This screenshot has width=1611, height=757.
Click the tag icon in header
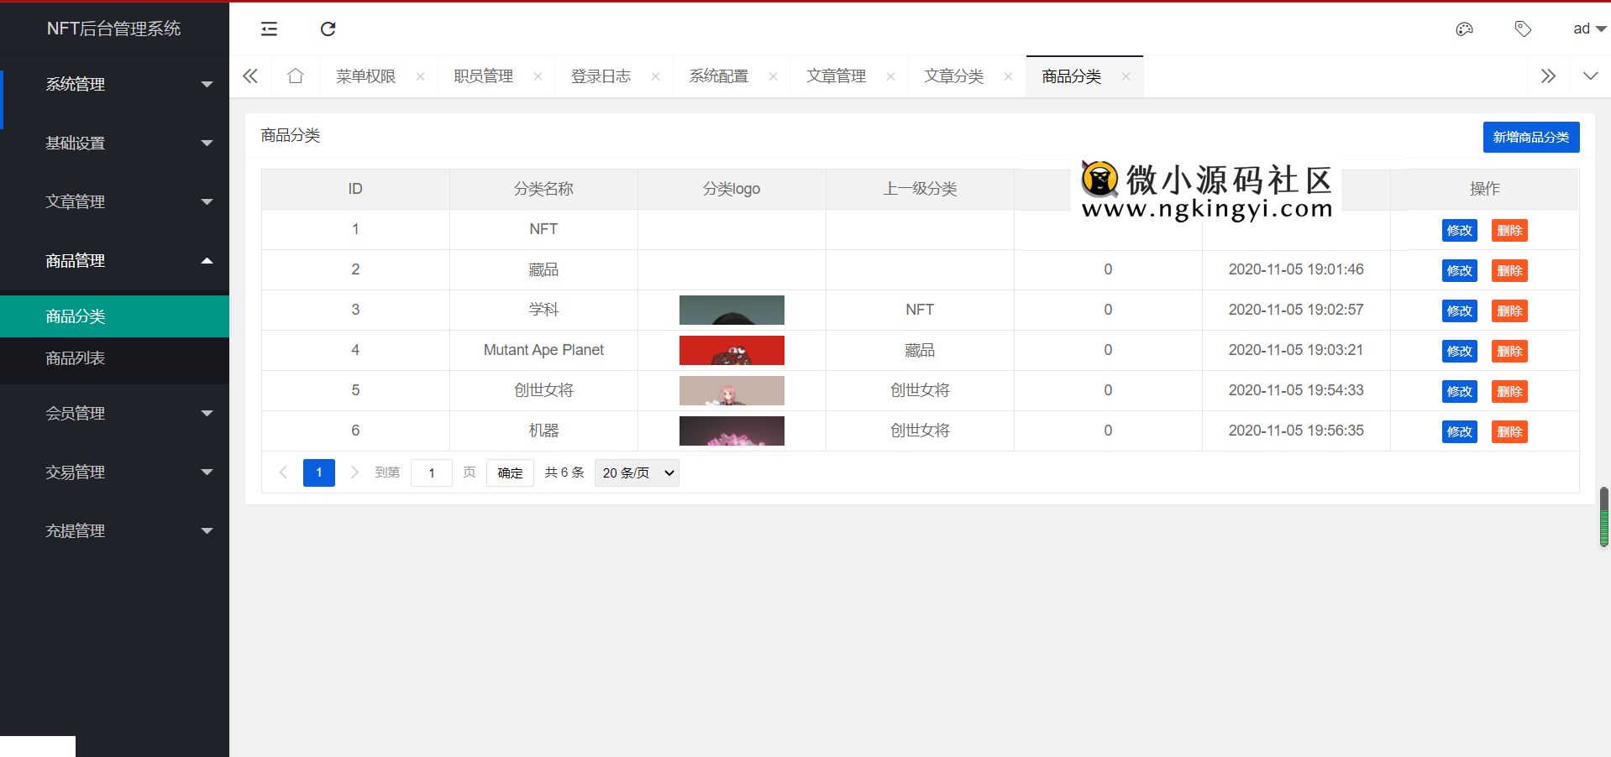coord(1523,29)
